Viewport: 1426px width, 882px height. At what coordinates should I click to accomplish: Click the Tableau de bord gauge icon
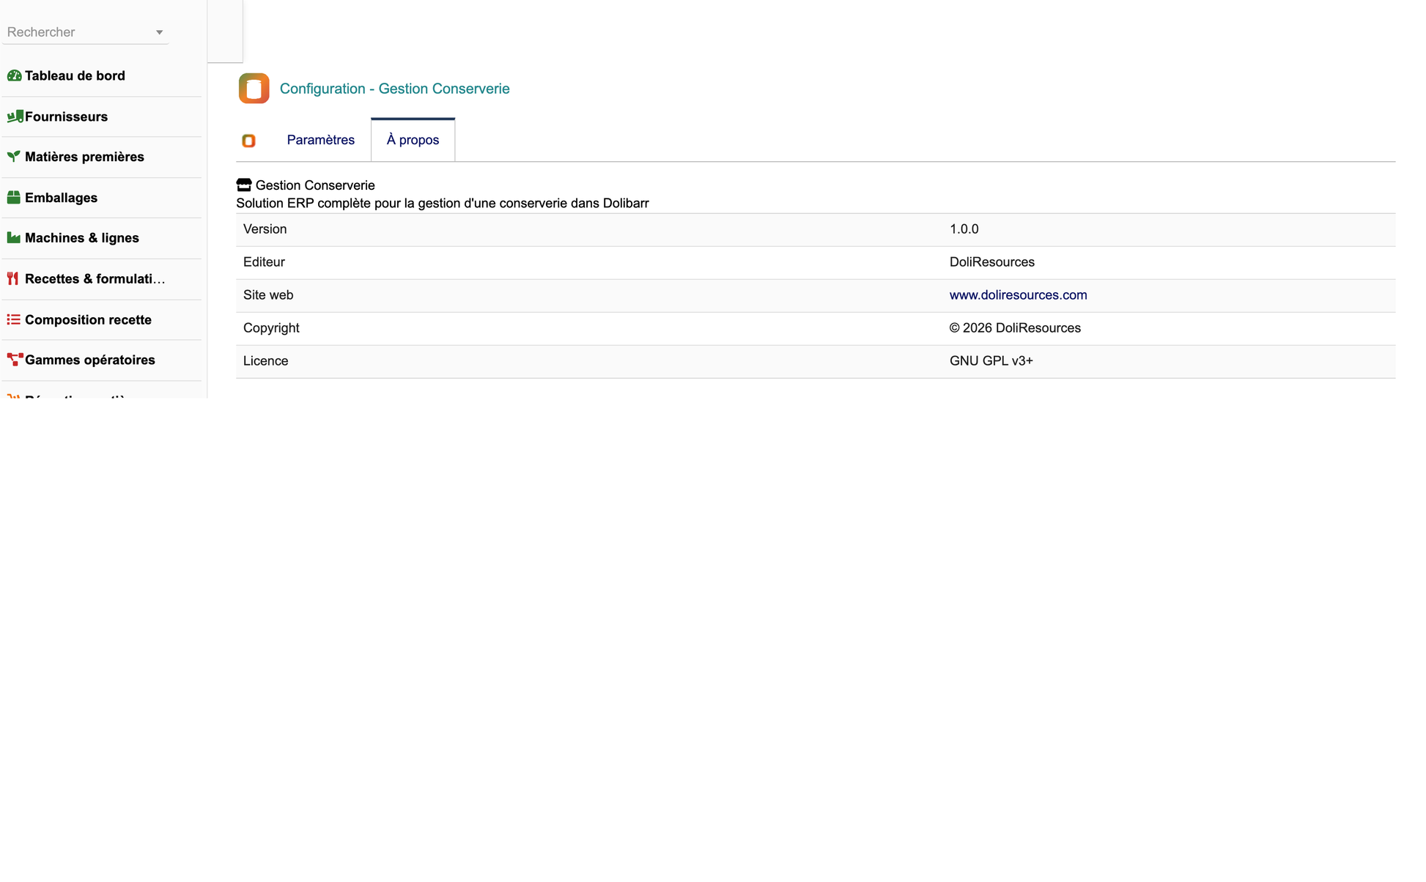pyautogui.click(x=14, y=75)
